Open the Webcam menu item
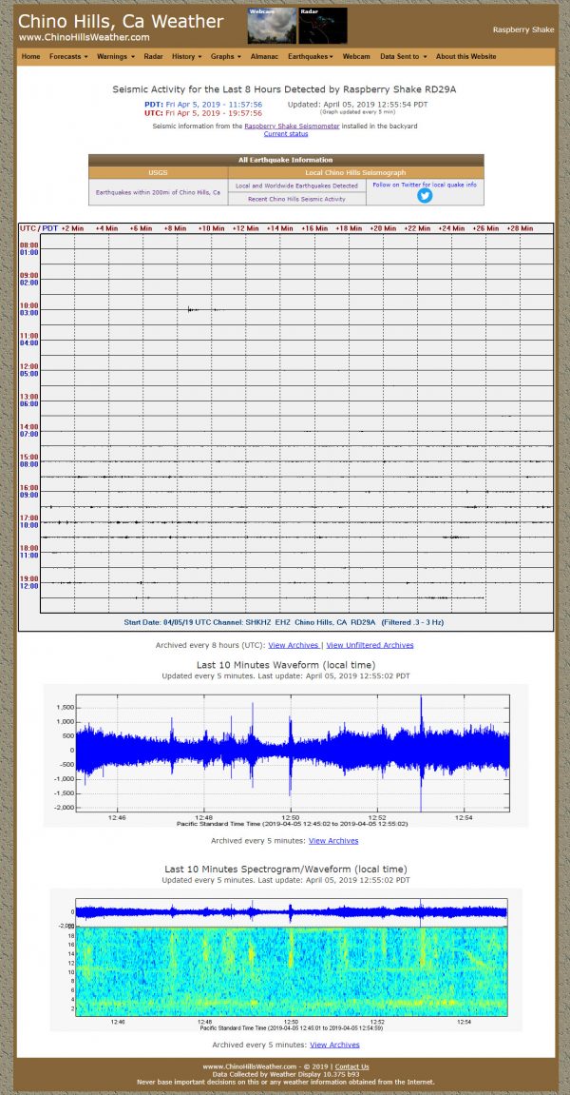The image size is (570, 1095). tap(356, 56)
